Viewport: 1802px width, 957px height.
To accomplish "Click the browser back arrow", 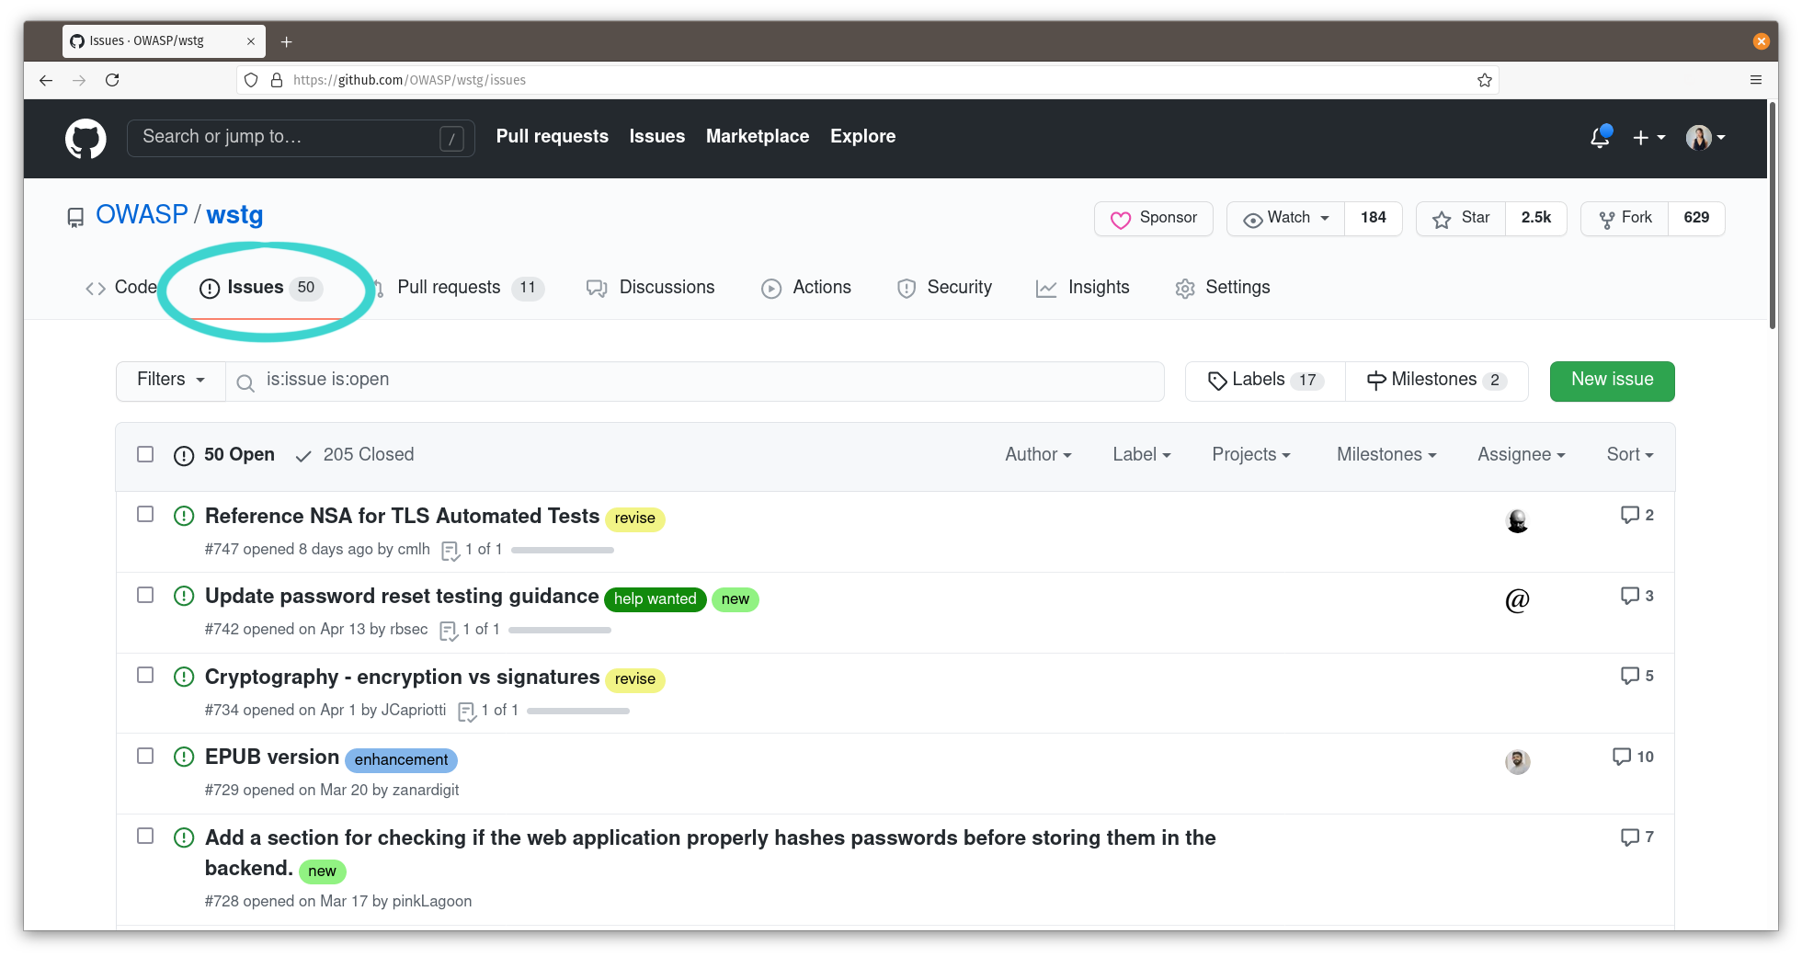I will click(46, 80).
